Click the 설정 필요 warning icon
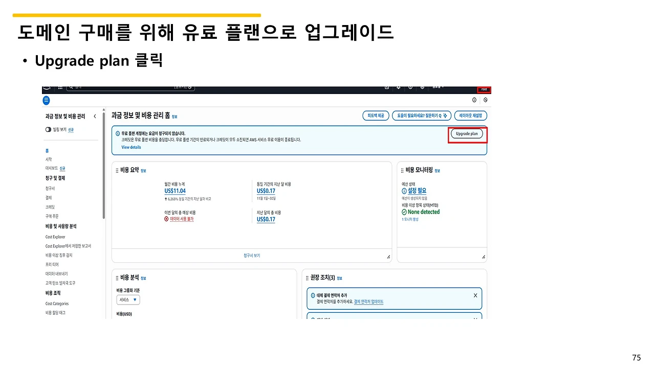The image size is (655, 368). click(405, 190)
